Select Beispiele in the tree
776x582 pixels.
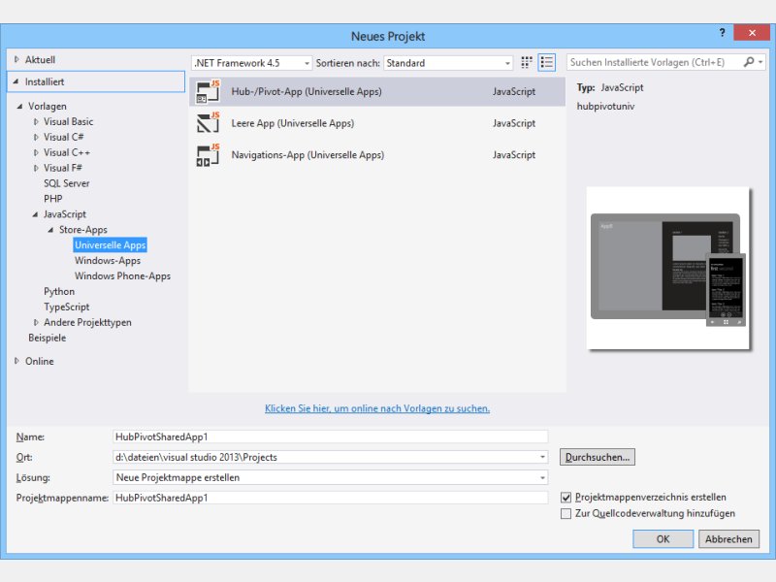click(x=47, y=338)
